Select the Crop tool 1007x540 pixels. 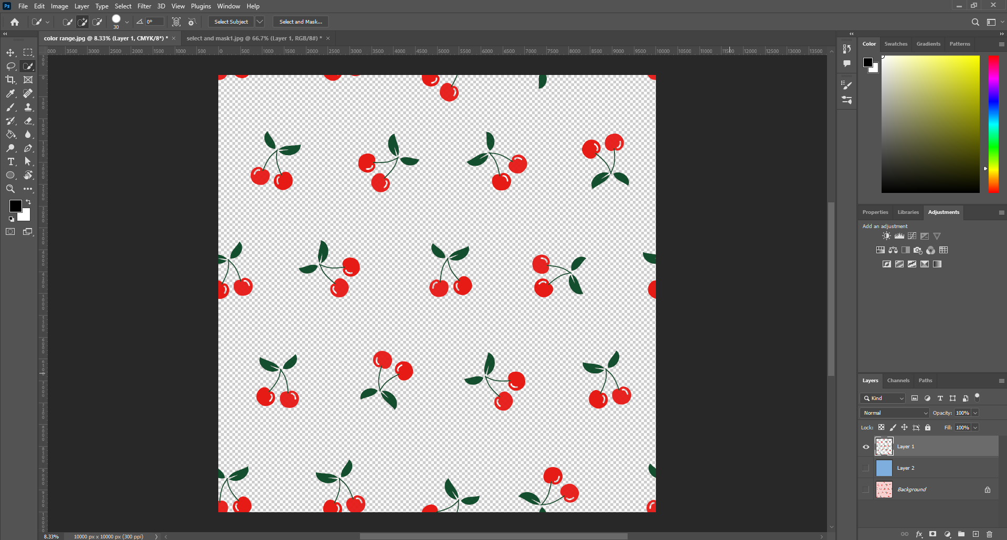click(x=10, y=80)
